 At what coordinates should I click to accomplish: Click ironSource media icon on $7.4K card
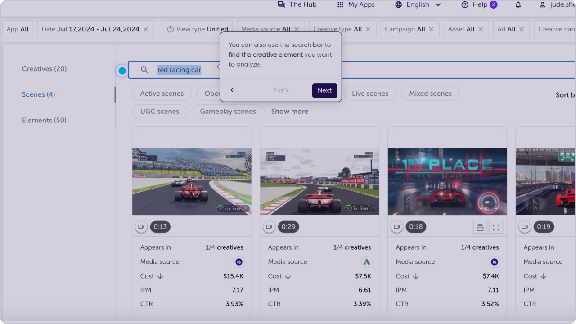click(495, 262)
